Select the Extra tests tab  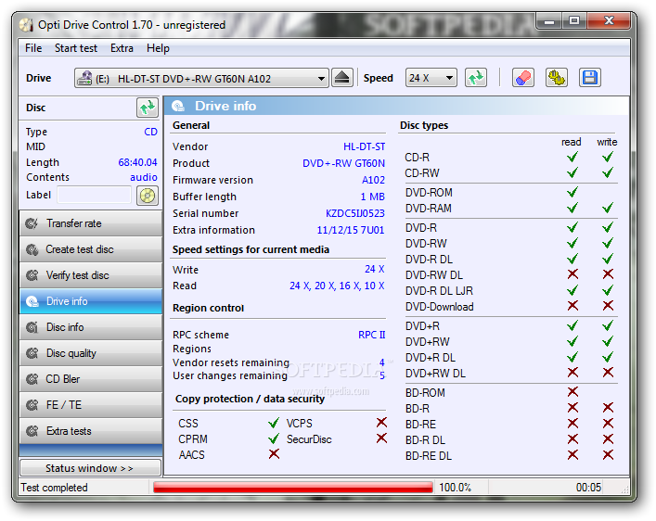tap(91, 431)
